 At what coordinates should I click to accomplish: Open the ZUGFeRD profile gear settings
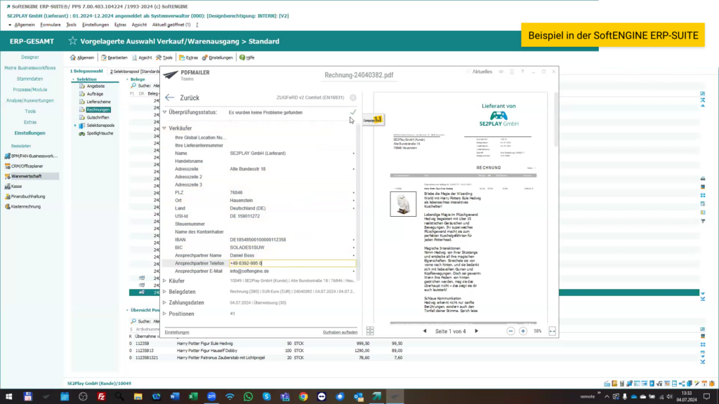(x=352, y=97)
